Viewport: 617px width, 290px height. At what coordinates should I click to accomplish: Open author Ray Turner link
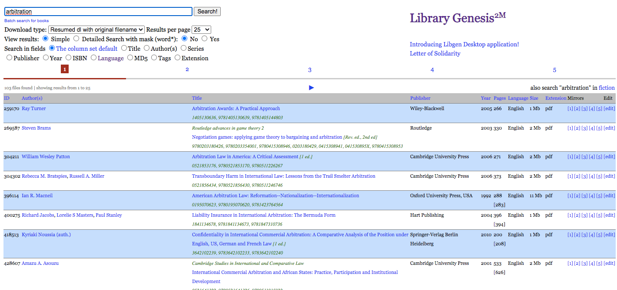tap(33, 108)
